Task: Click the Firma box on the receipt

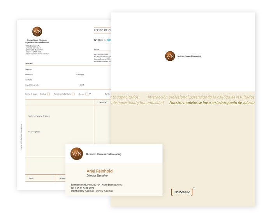Action: pos(40,178)
